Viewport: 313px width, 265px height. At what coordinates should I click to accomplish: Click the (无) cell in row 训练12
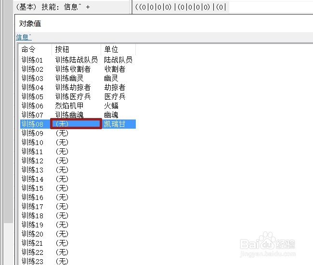(x=62, y=161)
